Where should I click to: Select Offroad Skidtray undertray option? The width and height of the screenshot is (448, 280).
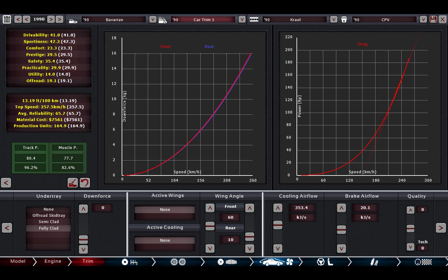49,216
